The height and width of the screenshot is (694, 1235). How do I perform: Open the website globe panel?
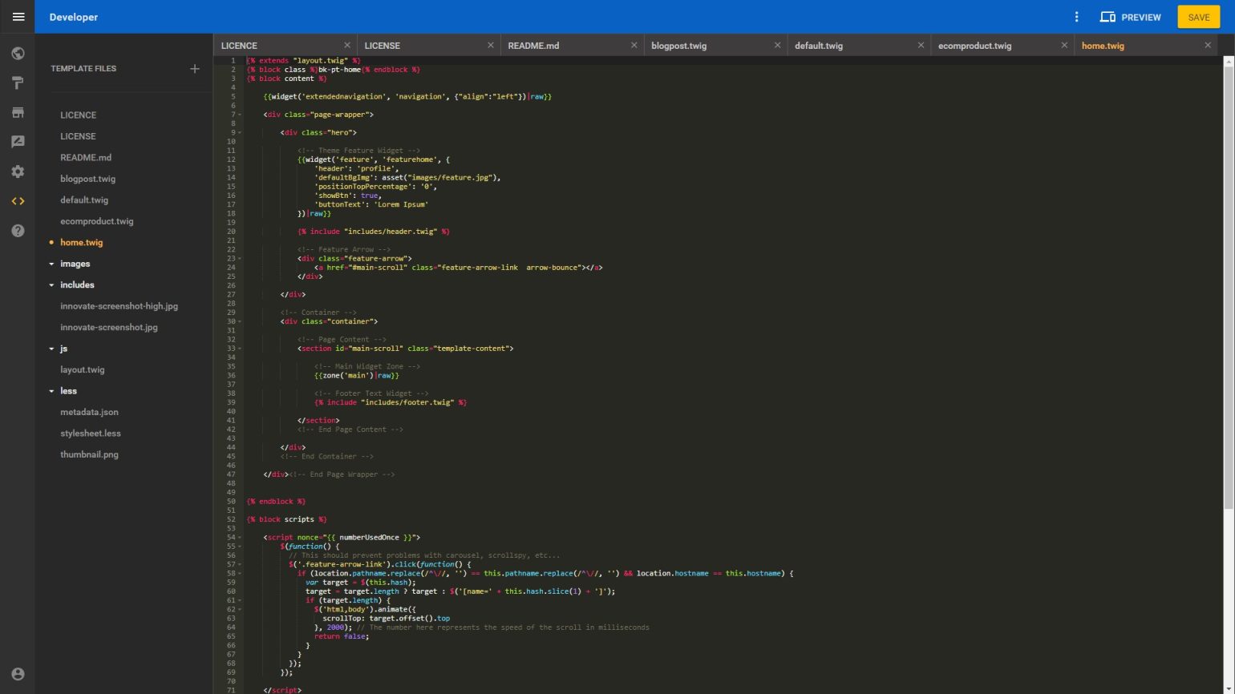pyautogui.click(x=18, y=53)
